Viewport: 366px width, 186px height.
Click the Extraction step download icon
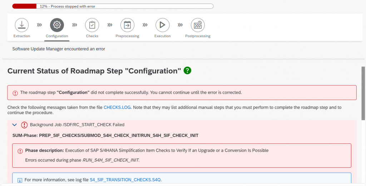click(x=22, y=25)
